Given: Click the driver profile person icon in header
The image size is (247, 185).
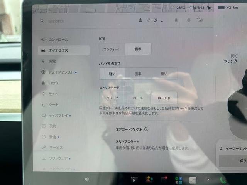Looking at the screenshot, I should click(x=140, y=20).
